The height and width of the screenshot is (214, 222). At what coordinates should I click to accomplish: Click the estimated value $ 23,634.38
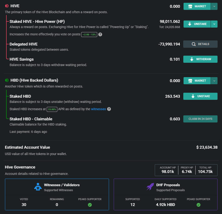(x=207, y=147)
